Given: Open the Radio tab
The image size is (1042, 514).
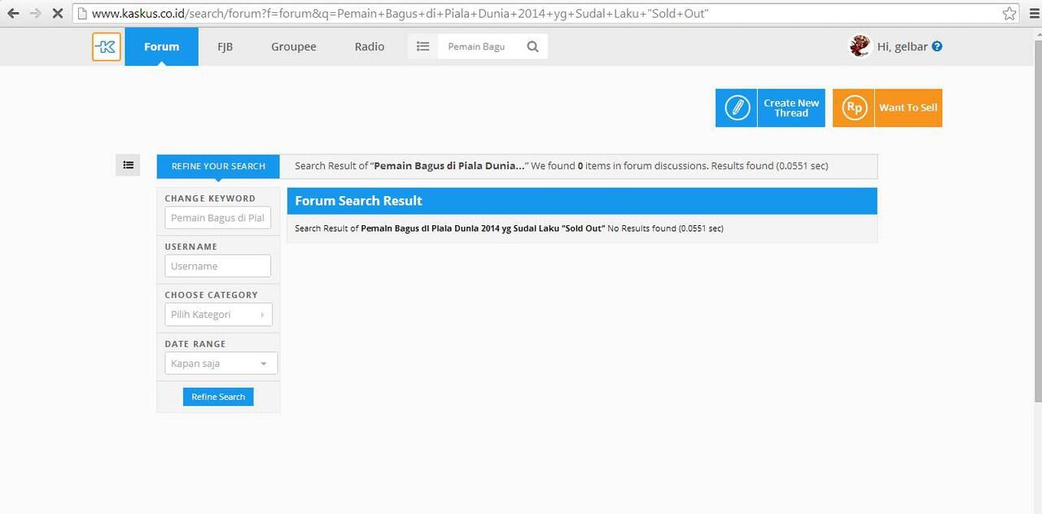Looking at the screenshot, I should [369, 46].
